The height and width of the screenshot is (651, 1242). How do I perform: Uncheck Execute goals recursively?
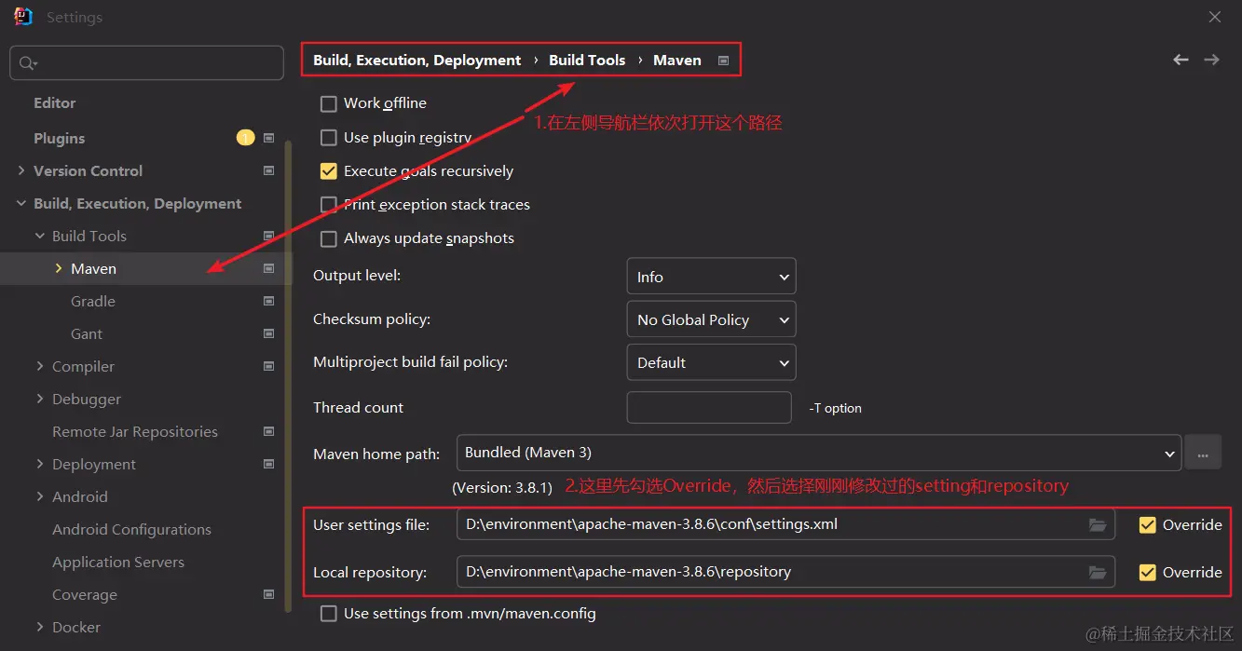point(328,171)
